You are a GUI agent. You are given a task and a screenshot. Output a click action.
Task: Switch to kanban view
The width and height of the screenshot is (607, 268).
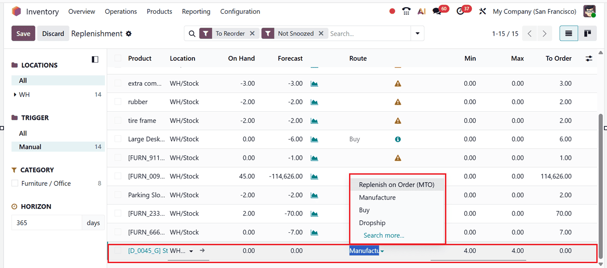[x=587, y=33]
